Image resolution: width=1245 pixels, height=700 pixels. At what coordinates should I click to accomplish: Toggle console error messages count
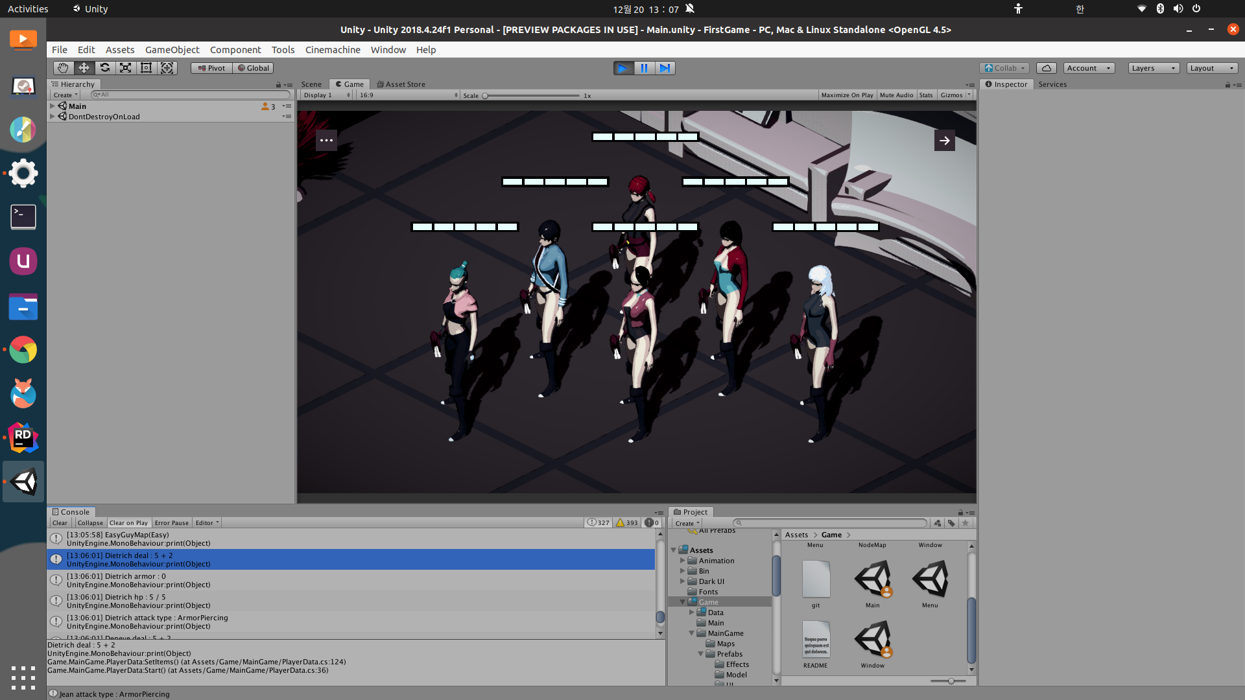(x=652, y=522)
